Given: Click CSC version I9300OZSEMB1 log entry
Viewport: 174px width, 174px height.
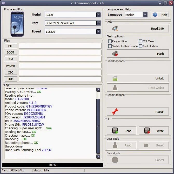Looking at the screenshot, I should coord(25,117).
